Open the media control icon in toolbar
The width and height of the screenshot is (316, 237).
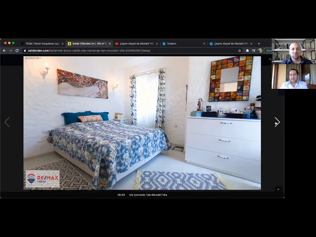click(x=254, y=50)
